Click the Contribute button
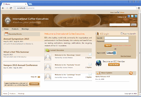This screenshot has width=141, height=97. pos(34,84)
